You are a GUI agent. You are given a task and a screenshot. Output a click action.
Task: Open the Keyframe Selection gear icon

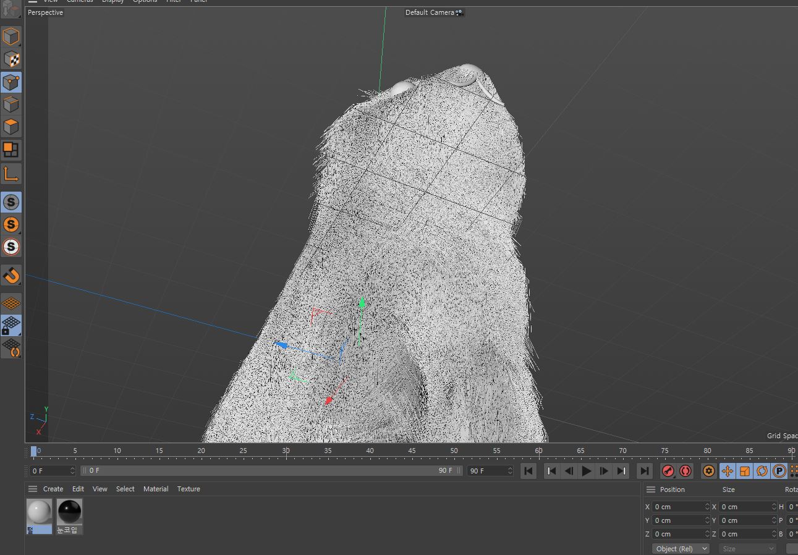709,471
